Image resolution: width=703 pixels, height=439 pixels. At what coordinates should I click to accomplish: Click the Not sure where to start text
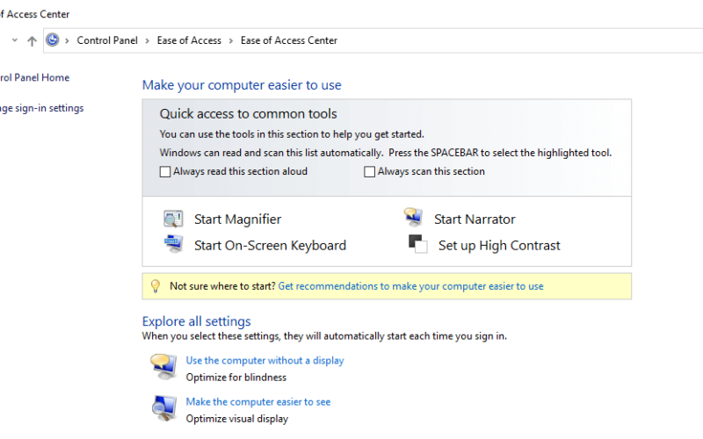[x=222, y=286]
